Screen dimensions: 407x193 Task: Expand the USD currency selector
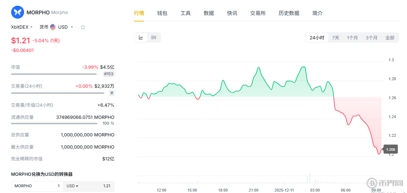coord(66,27)
